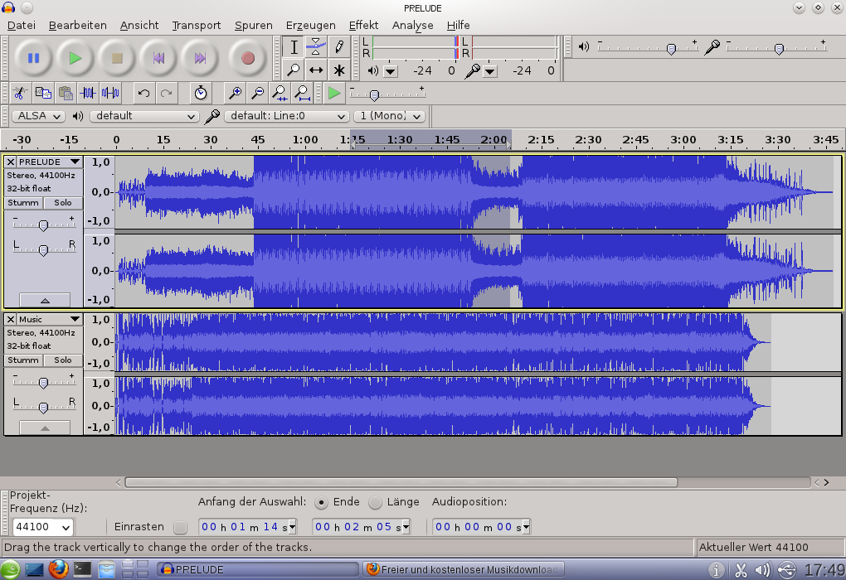Open the Analyse menu
Screen dimensions: 846x580
(413, 26)
